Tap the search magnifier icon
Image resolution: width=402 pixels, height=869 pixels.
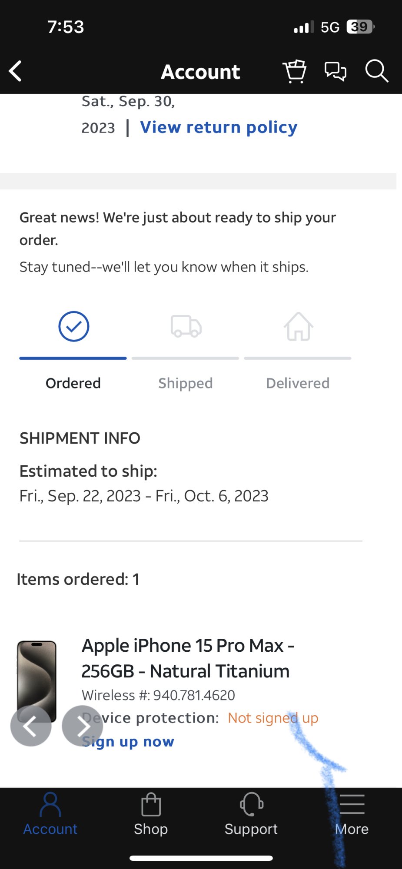(376, 71)
